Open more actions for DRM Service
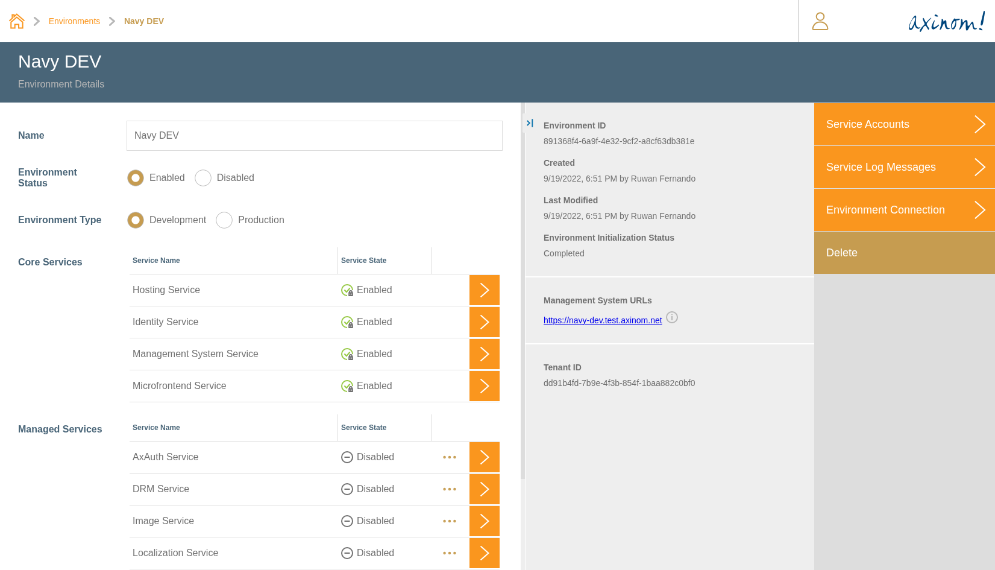Screen dimensions: 995x570 450,489
